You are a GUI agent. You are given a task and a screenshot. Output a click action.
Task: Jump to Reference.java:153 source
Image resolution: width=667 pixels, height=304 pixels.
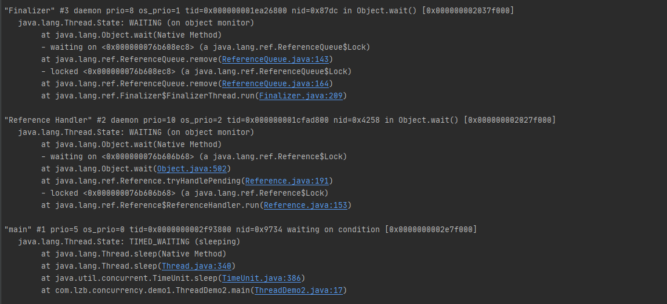pyautogui.click(x=306, y=206)
